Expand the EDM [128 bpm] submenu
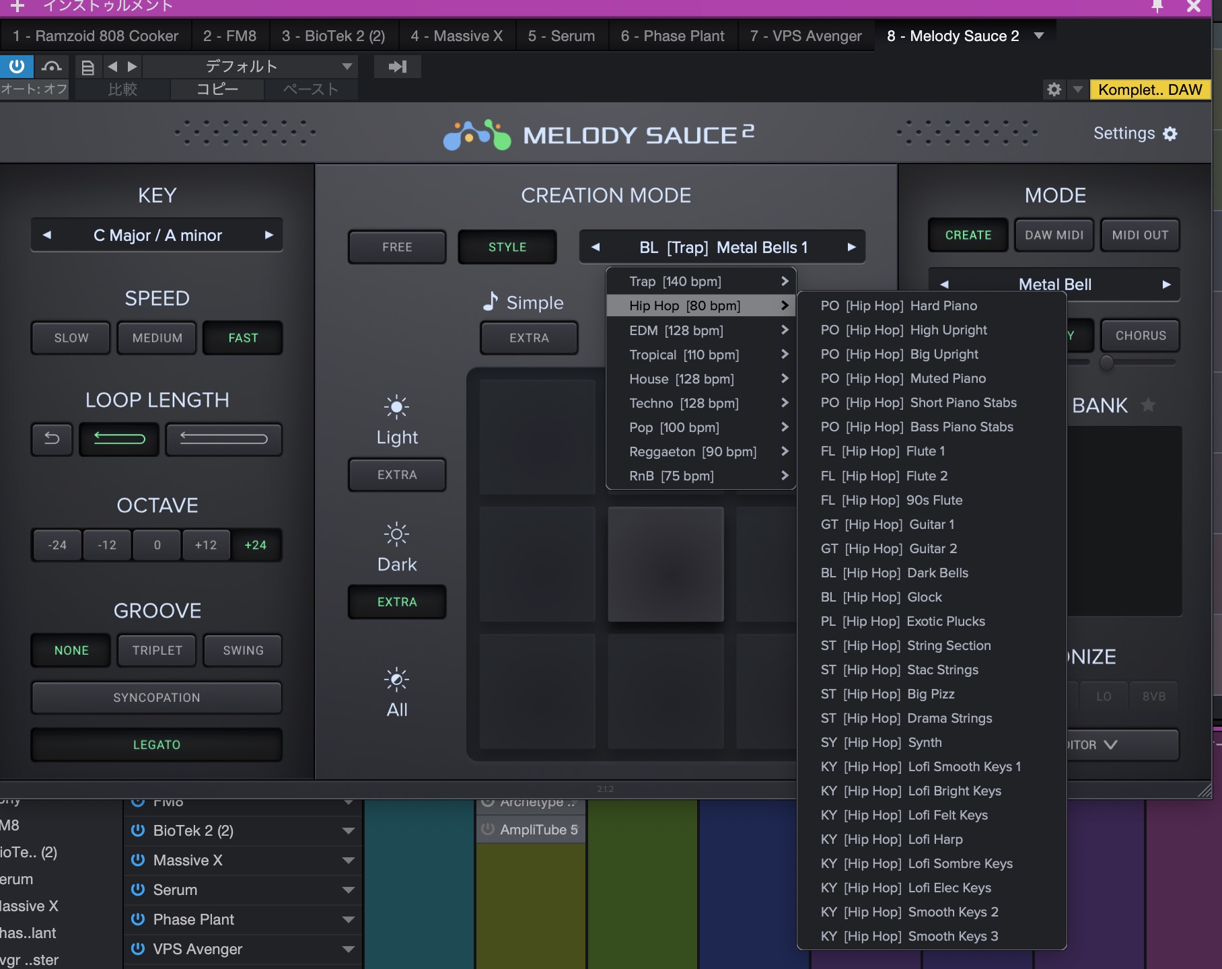Image resolution: width=1222 pixels, height=969 pixels. point(701,330)
